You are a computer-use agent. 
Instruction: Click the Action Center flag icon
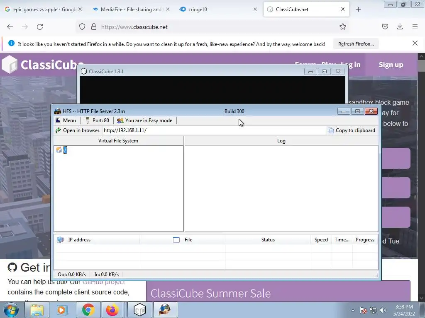click(363, 310)
